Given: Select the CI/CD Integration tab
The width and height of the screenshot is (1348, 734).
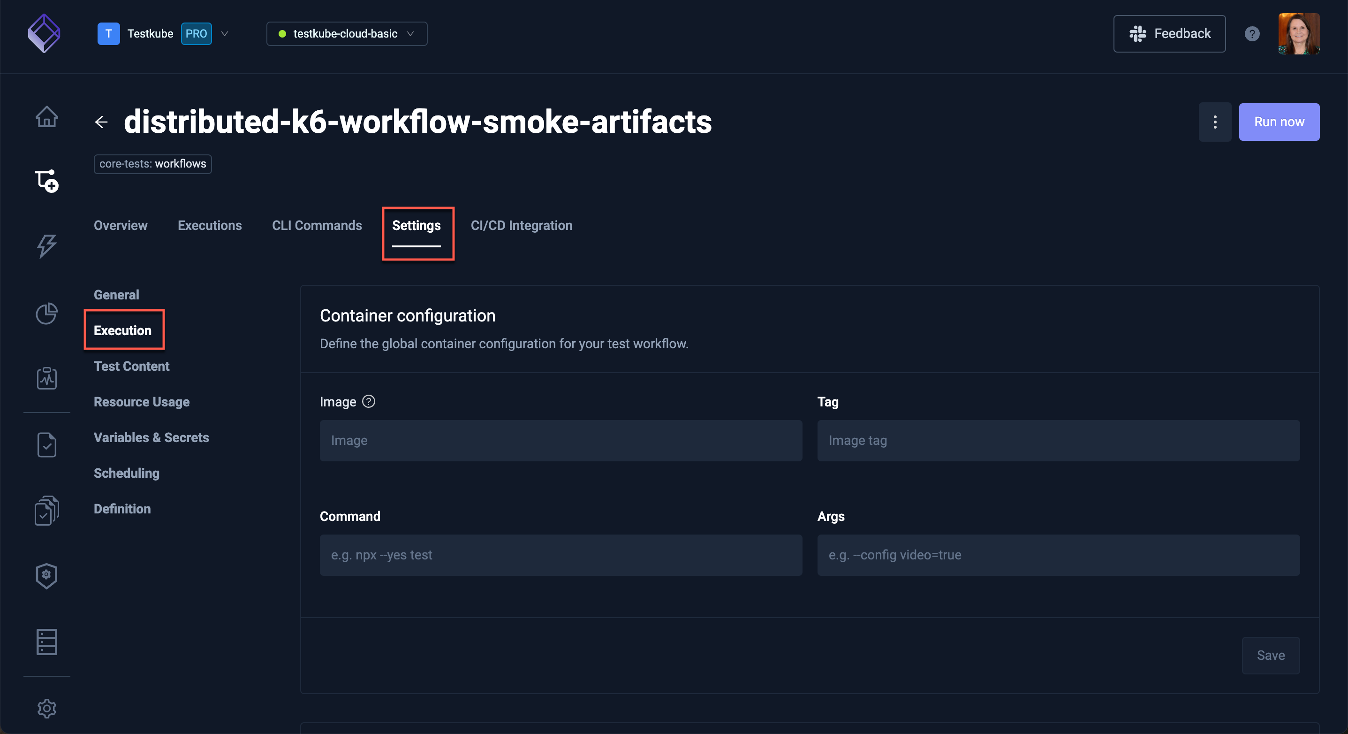Looking at the screenshot, I should pos(522,225).
